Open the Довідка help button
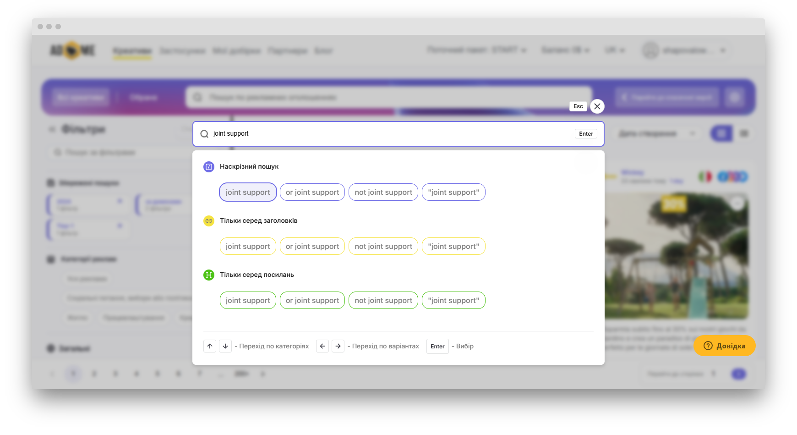 (724, 346)
